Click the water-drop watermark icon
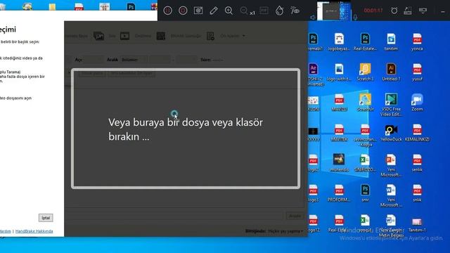 click(x=279, y=11)
